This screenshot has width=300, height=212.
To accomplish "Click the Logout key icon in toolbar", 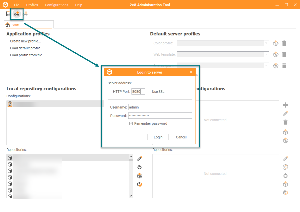I will pos(25,14).
